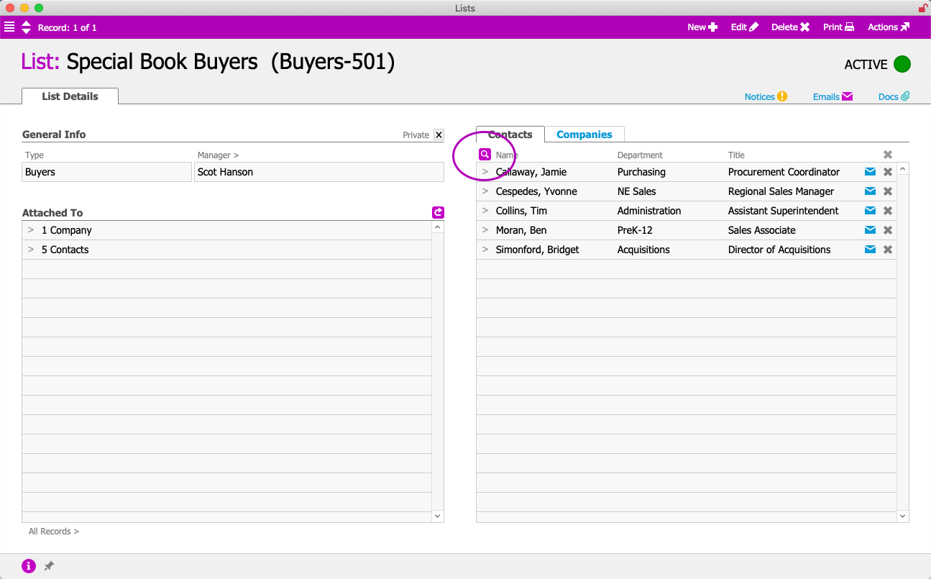Email Cespedes, Yvonne via envelope icon
The width and height of the screenshot is (931, 579).
(870, 191)
